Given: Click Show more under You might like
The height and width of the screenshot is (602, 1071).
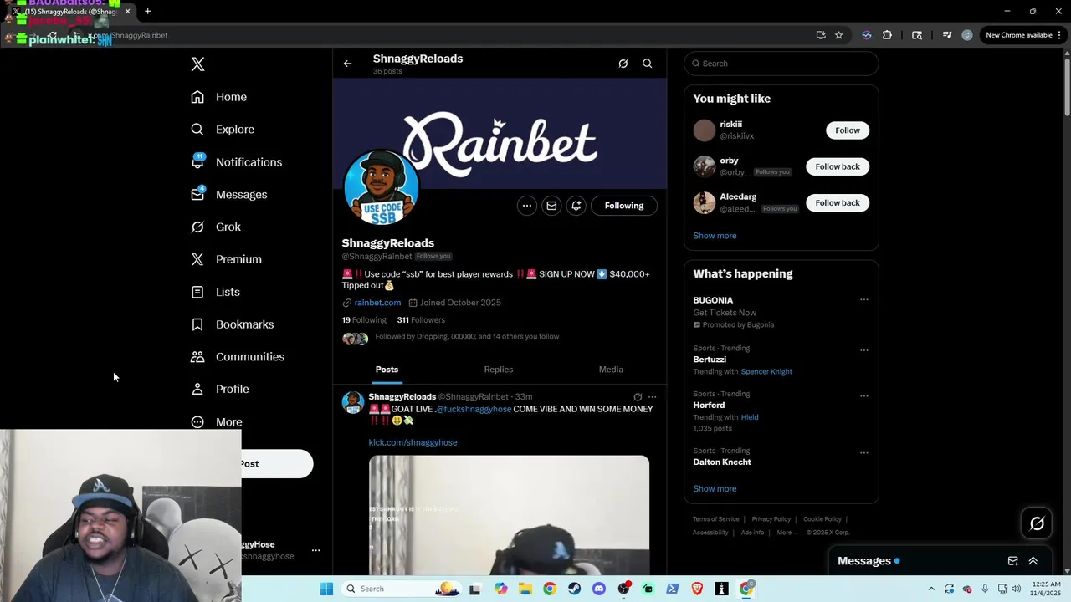Looking at the screenshot, I should click(x=715, y=236).
